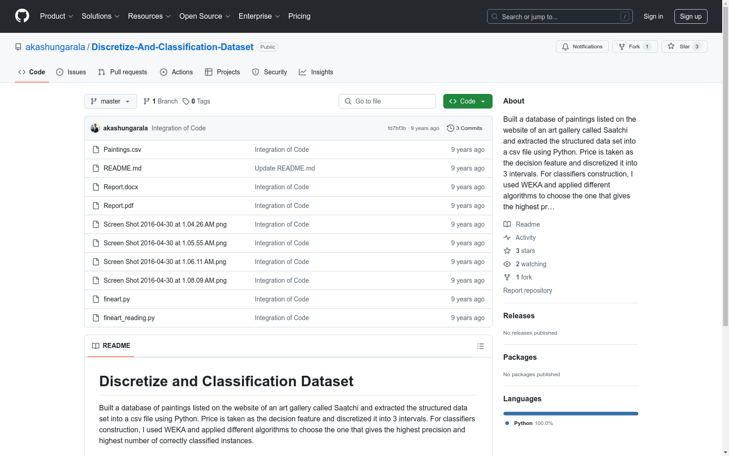Click the file icon beside fineart_reading.py

[96, 318]
